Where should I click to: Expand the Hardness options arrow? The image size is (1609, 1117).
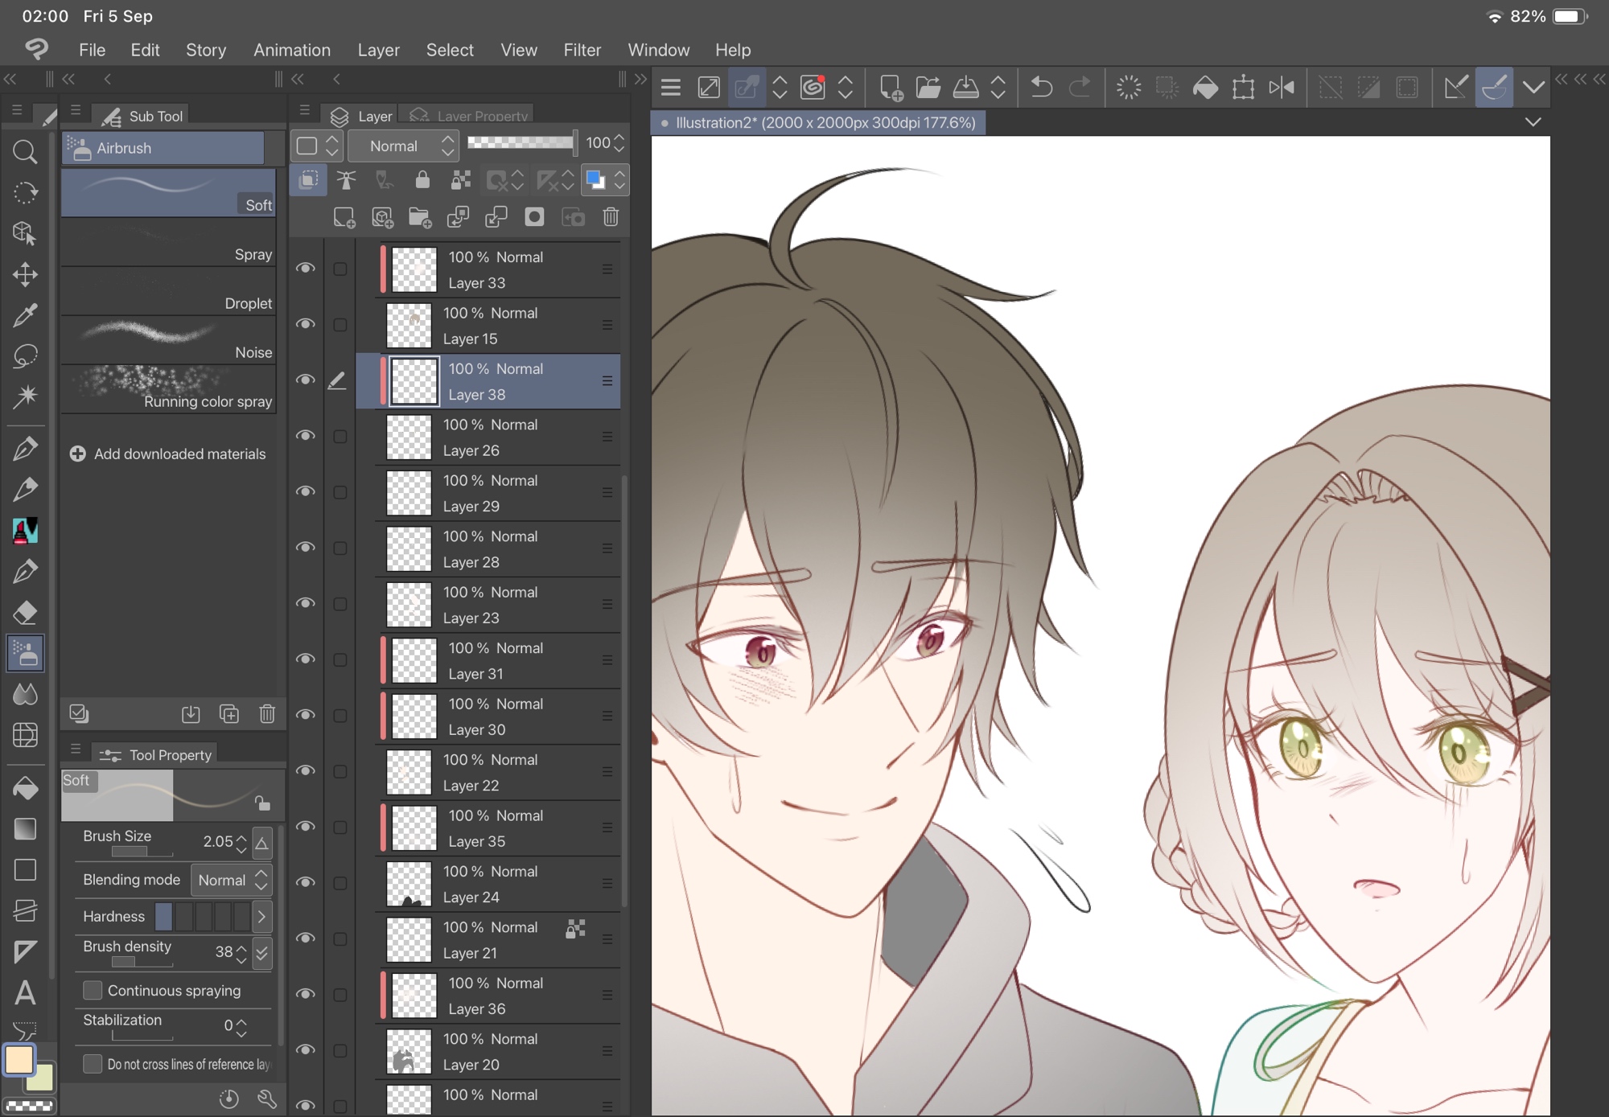(261, 916)
